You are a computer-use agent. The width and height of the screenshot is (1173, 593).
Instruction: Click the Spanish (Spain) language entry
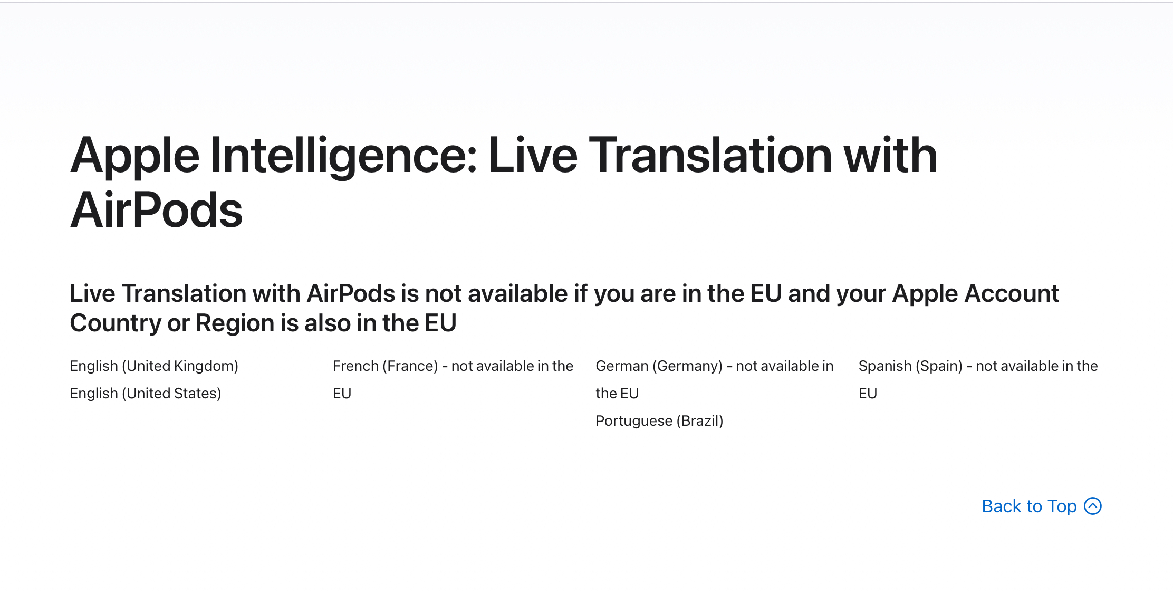coord(910,366)
